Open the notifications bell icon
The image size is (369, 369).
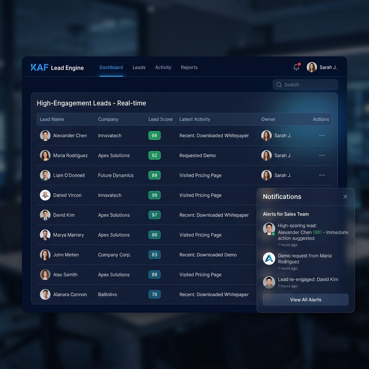tap(296, 67)
